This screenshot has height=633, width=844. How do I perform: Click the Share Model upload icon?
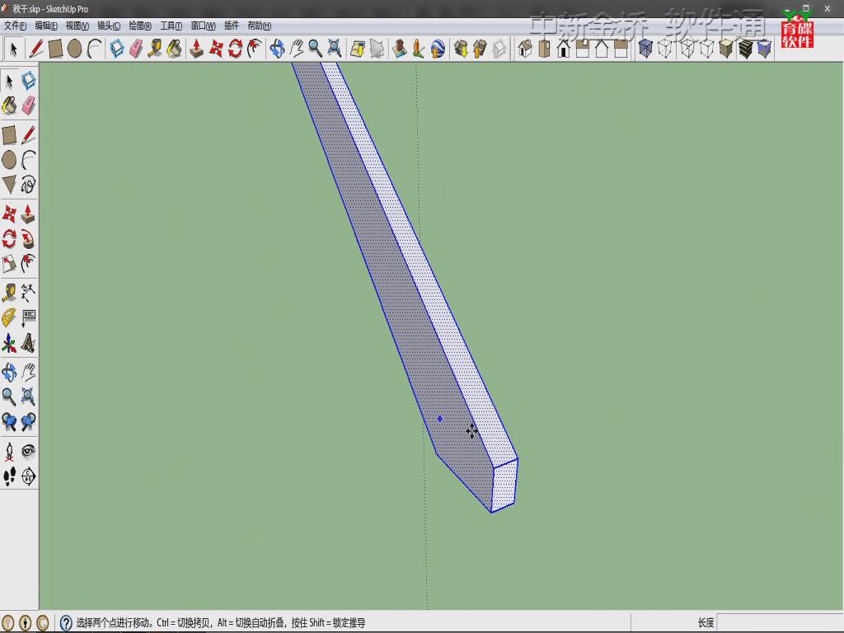(480, 49)
